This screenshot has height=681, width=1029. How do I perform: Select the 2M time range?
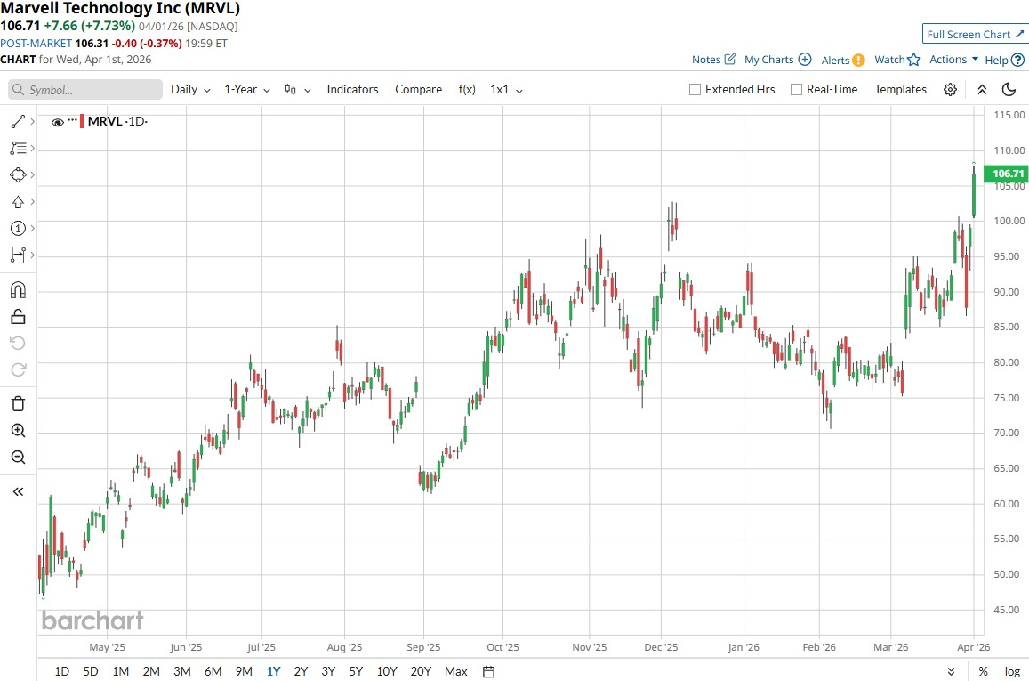click(x=151, y=671)
